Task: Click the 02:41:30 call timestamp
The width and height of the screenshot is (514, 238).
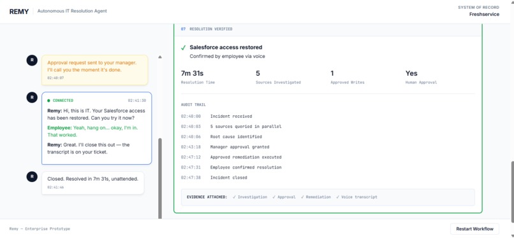Action: (136, 101)
